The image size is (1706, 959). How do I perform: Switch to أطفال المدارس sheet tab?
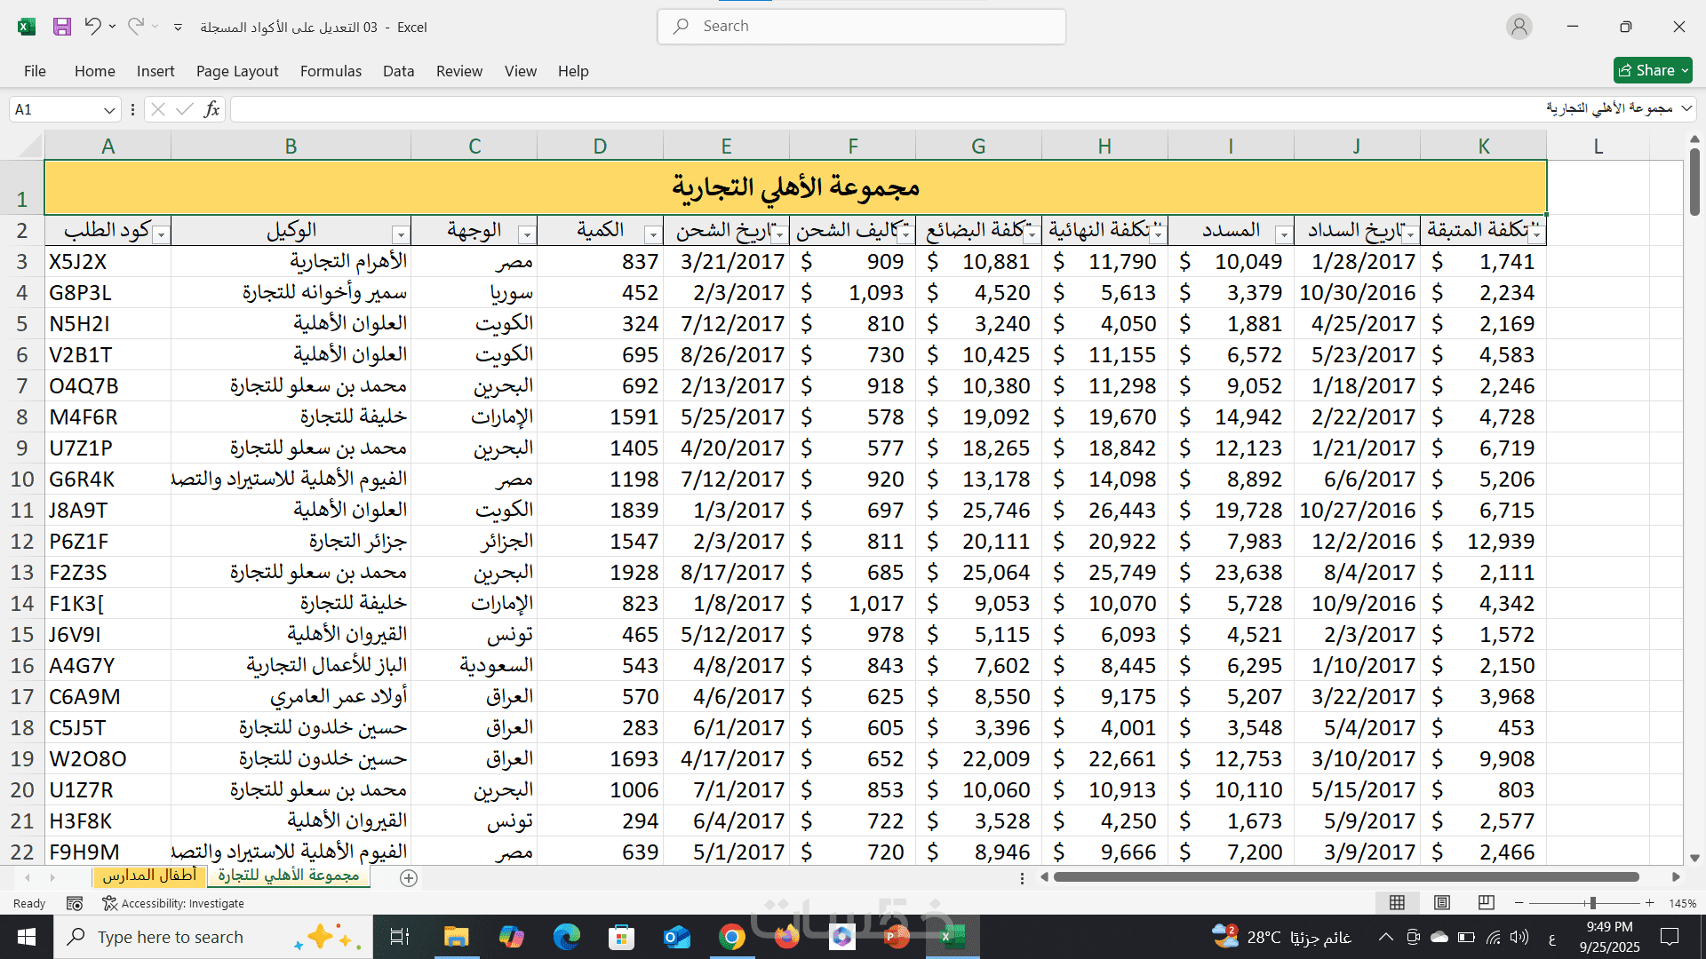point(149,876)
